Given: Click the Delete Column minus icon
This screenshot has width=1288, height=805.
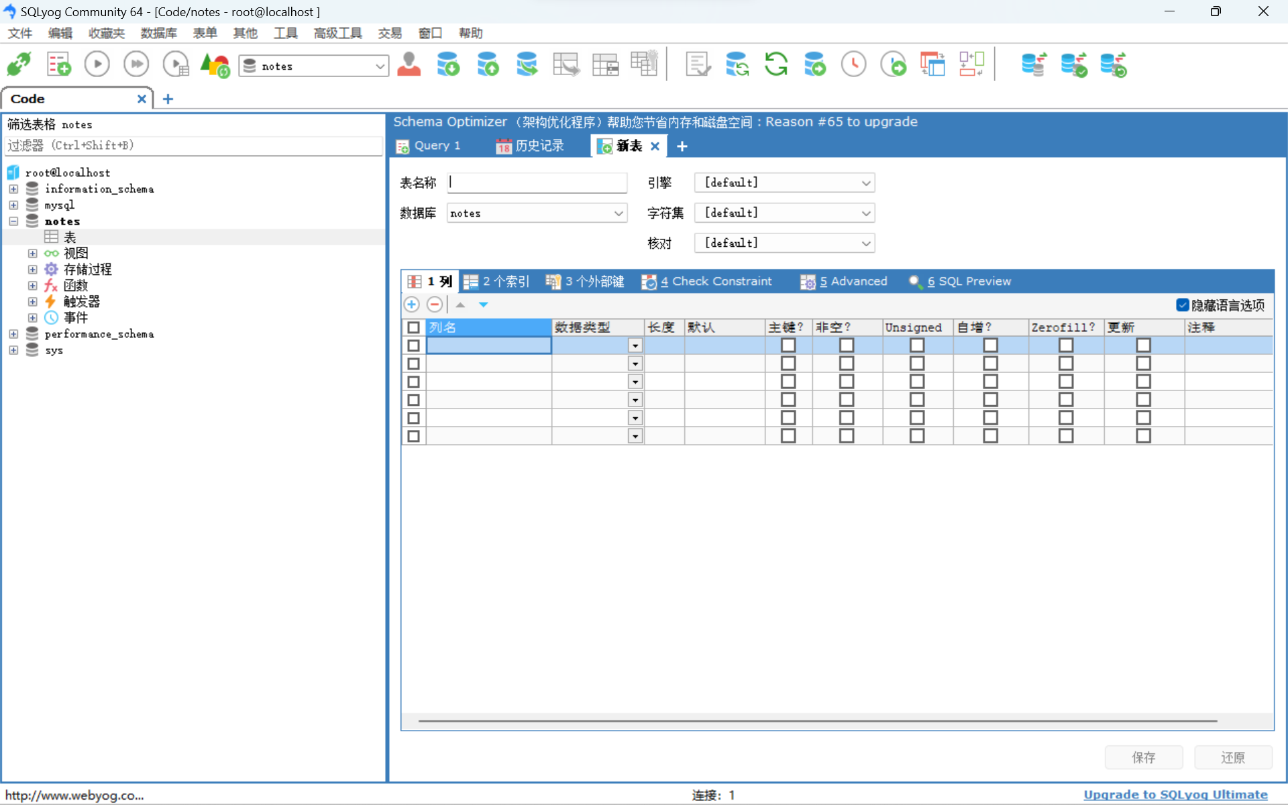Looking at the screenshot, I should 435,305.
